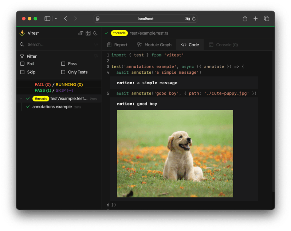The height and width of the screenshot is (231, 291).
Task: Click the Report clipboard icon
Action: coord(109,45)
